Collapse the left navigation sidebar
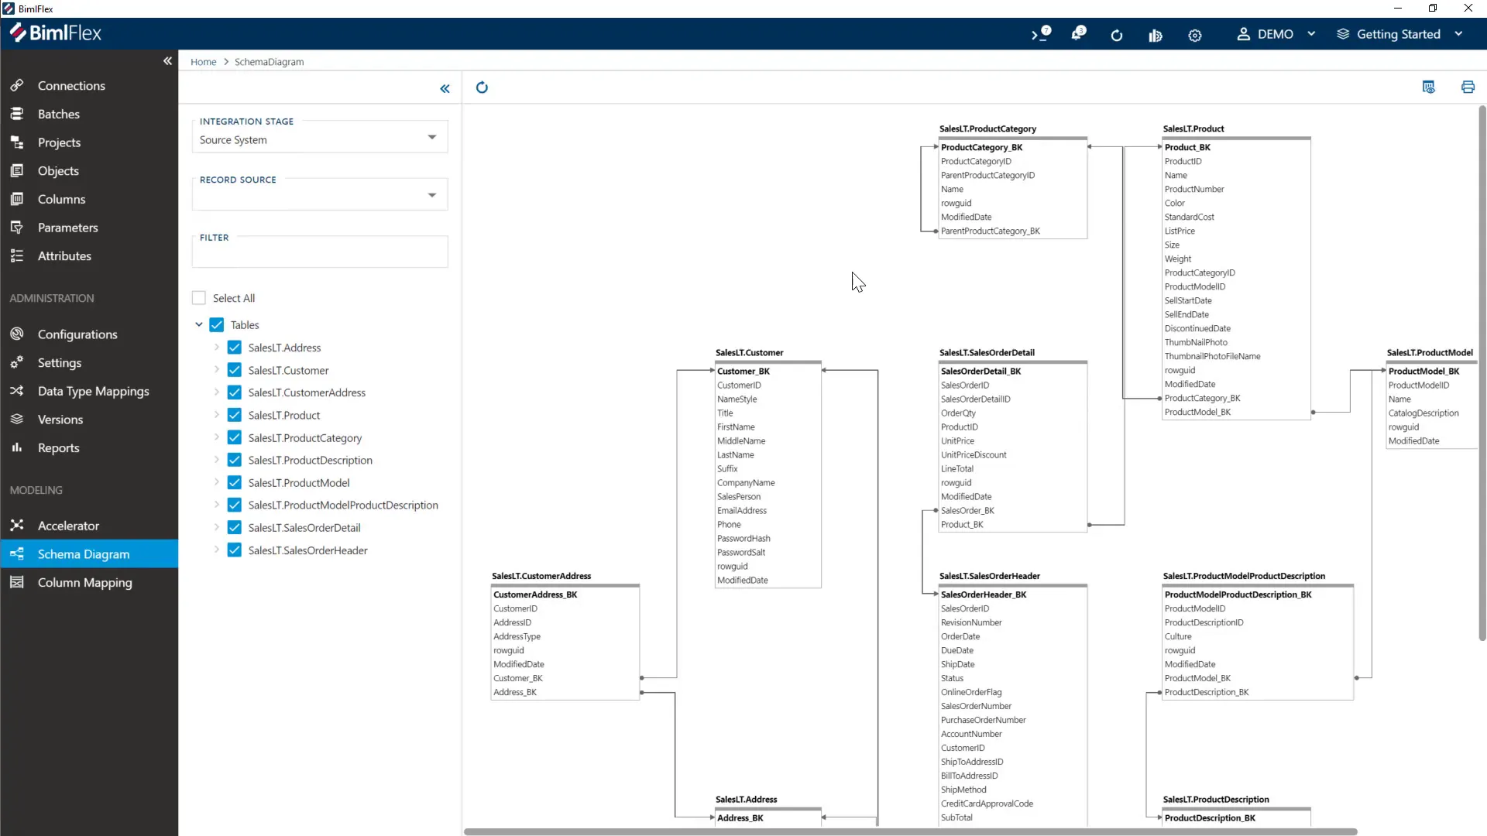This screenshot has height=836, width=1487. (167, 61)
